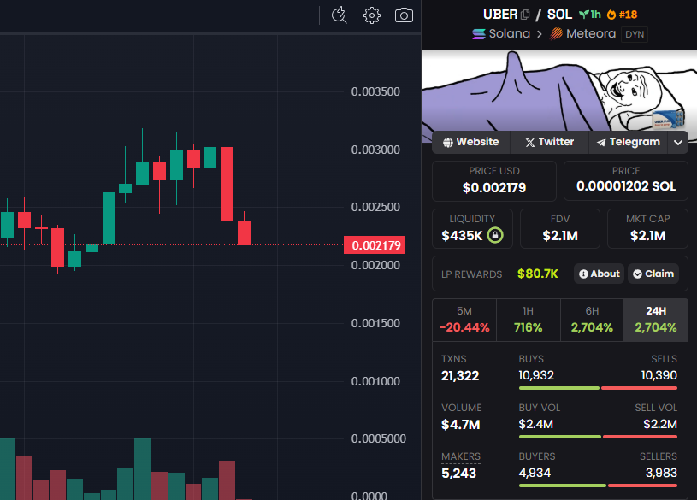Click the VOLUME $4.7M value
The image size is (697, 500).
tap(460, 425)
